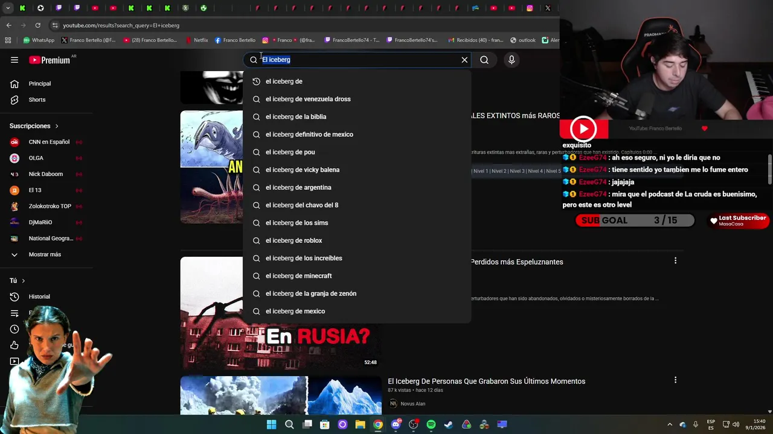This screenshot has height=434, width=773.
Task: Open Spotify from taskbar
Action: click(431, 424)
